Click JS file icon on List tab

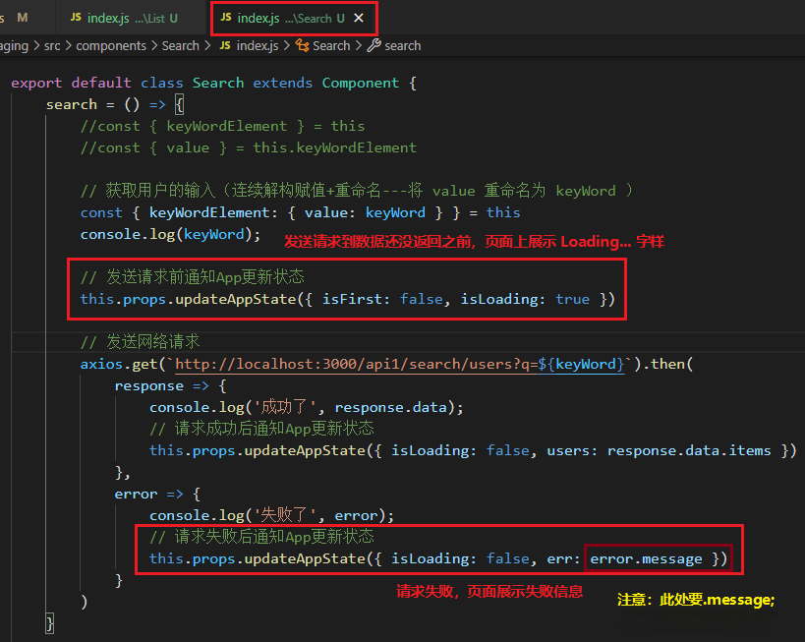[x=76, y=17]
